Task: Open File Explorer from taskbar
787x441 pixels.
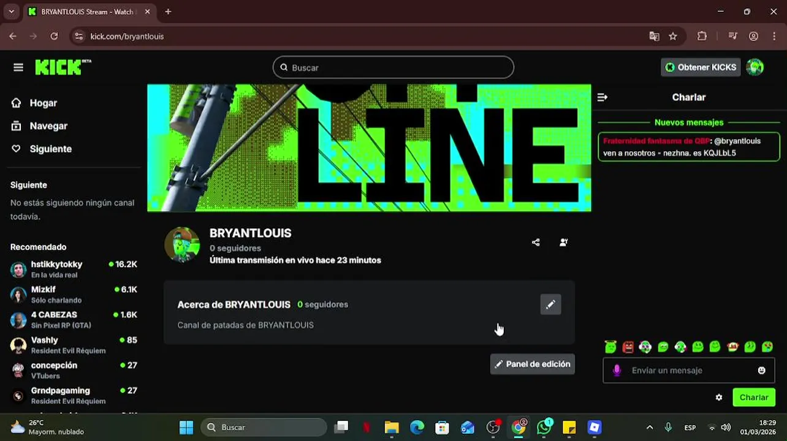Action: tap(392, 427)
